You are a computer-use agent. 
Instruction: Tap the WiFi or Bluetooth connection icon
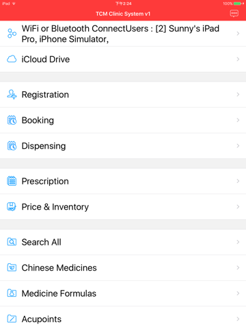tap(12, 34)
